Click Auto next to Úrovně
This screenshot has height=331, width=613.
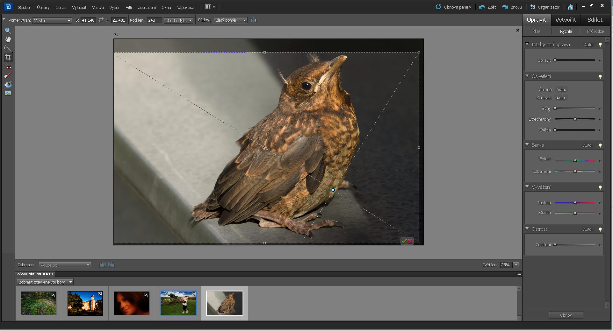point(561,90)
